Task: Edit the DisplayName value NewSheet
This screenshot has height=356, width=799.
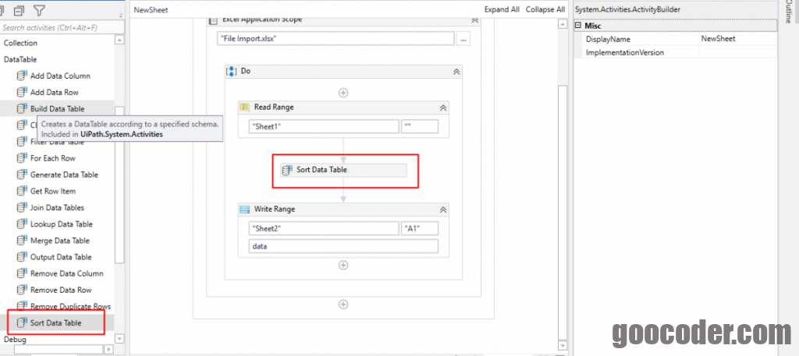Action: pyautogui.click(x=738, y=39)
